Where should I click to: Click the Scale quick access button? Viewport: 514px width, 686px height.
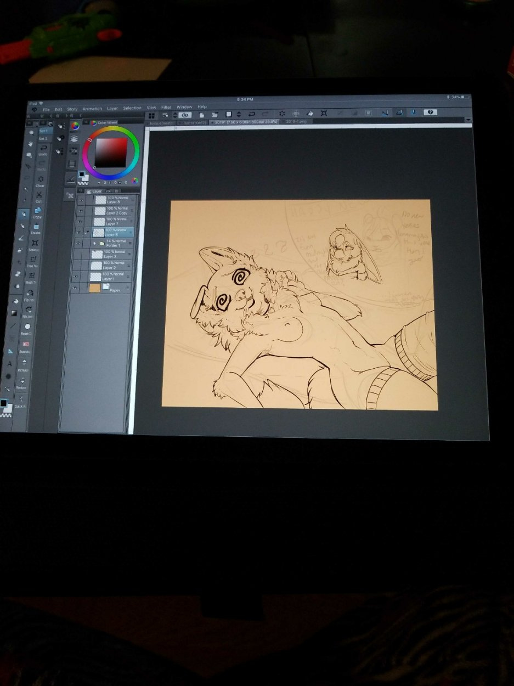(x=35, y=245)
